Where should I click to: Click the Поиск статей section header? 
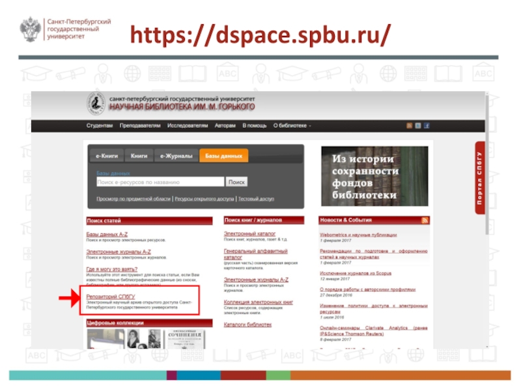(x=149, y=221)
